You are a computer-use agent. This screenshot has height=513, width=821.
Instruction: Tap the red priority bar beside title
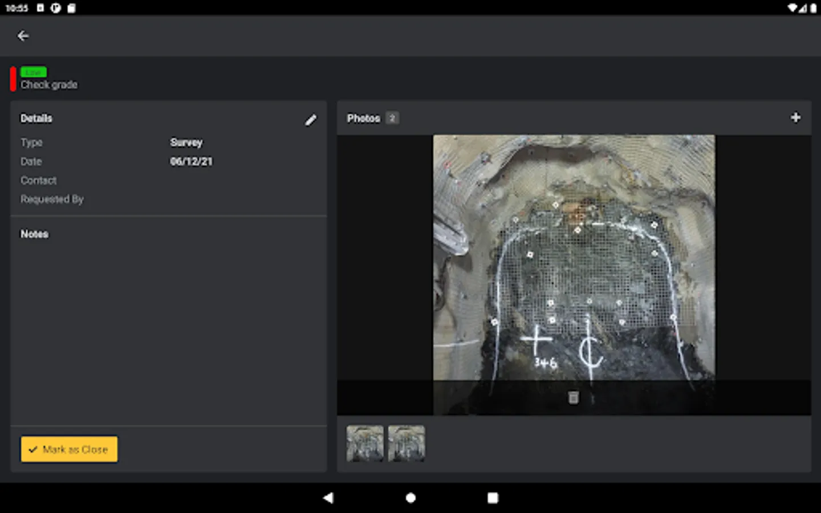[13, 79]
